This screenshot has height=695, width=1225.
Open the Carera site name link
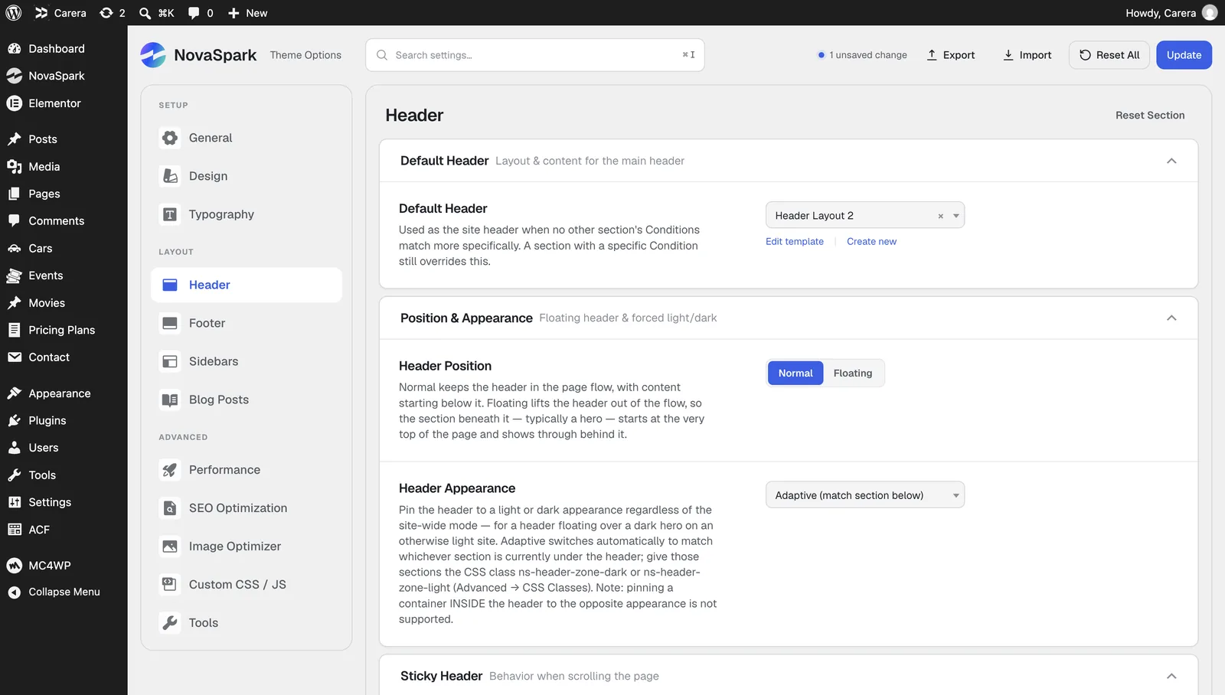[60, 13]
